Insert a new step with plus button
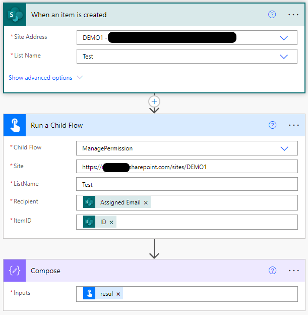The image size is (308, 315). (x=154, y=101)
